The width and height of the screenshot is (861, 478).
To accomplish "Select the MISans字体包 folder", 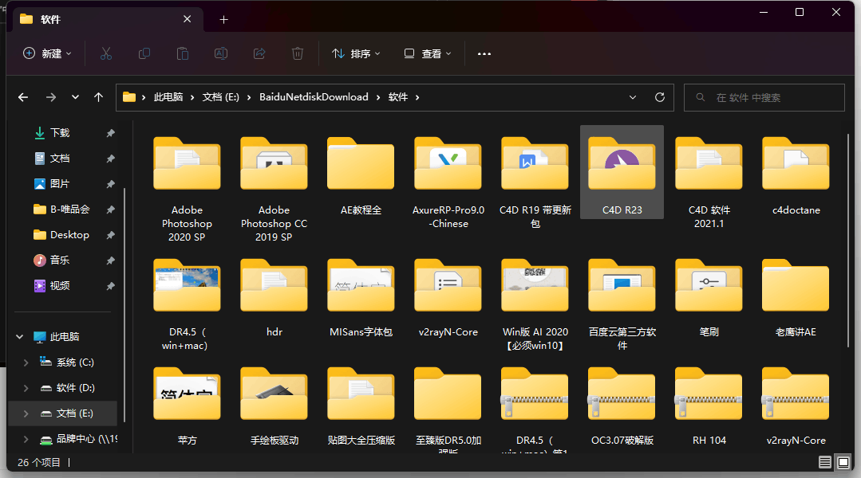I will 361,298.
